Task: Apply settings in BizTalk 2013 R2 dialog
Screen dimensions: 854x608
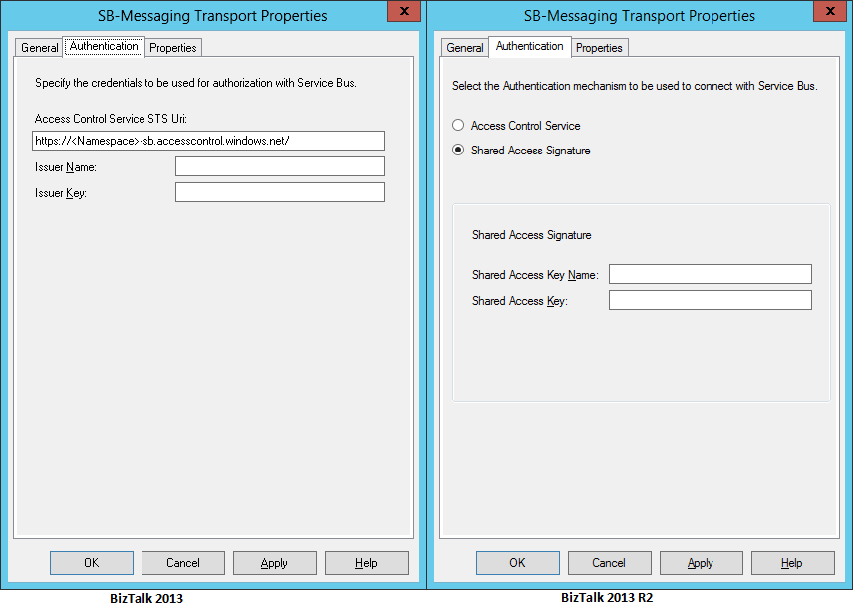Action: point(701,563)
